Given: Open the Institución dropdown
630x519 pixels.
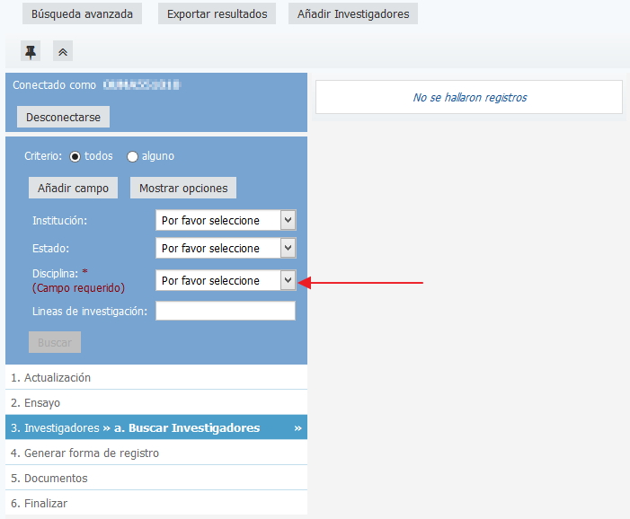Looking at the screenshot, I should pos(226,220).
